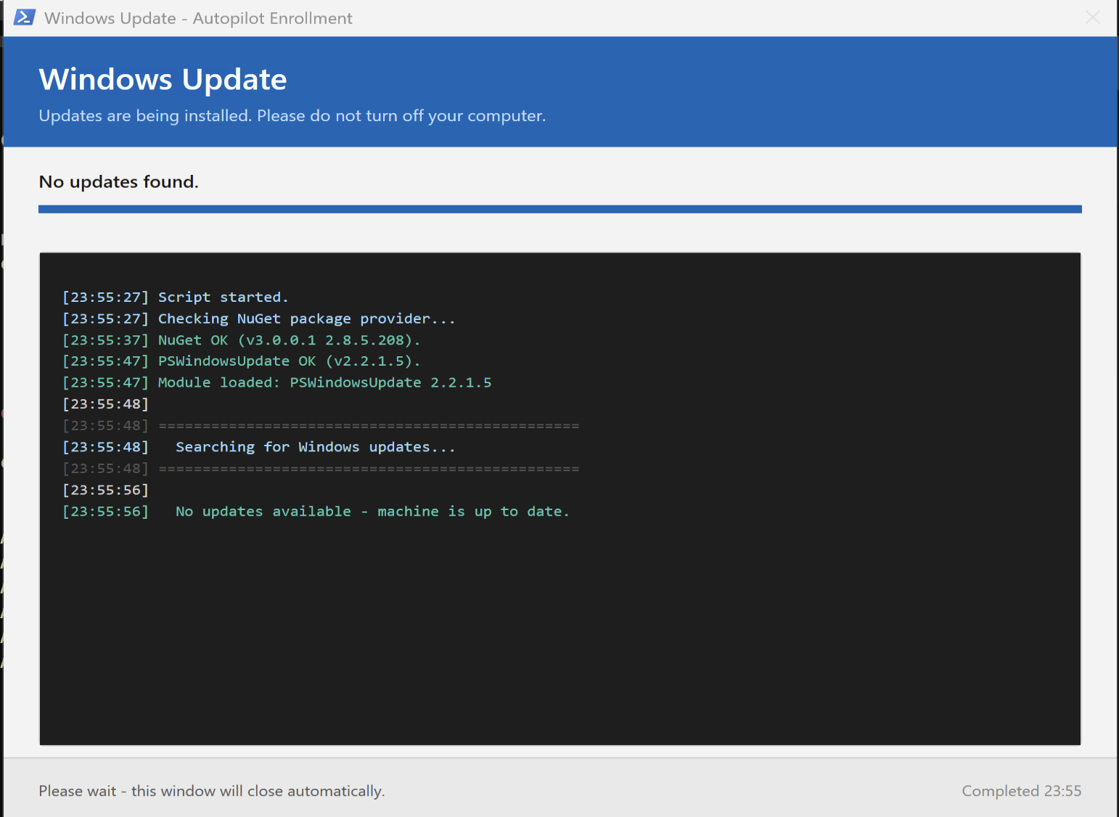
Task: Click the 'Completed 23:55' status text
Action: tap(1021, 791)
